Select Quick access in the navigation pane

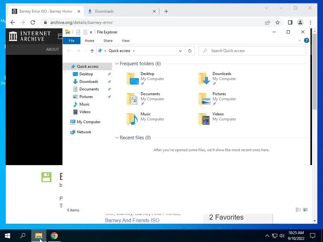[x=87, y=66]
